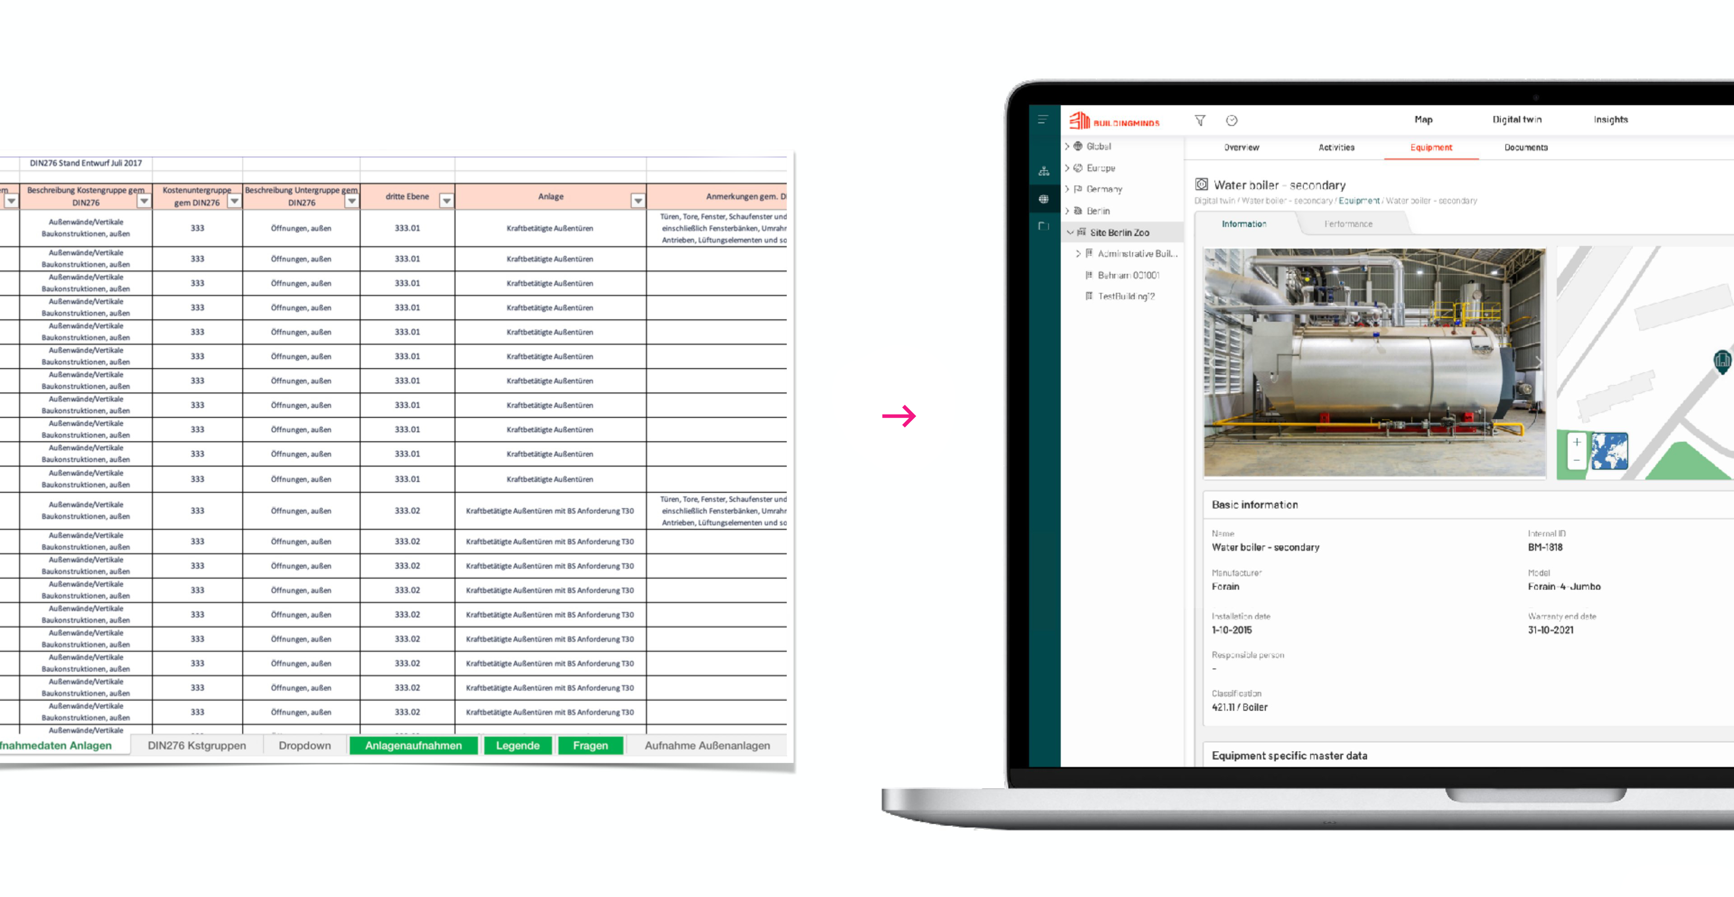This screenshot has width=1734, height=897.
Task: Open the Performance sub-tab
Action: pos(1348,224)
